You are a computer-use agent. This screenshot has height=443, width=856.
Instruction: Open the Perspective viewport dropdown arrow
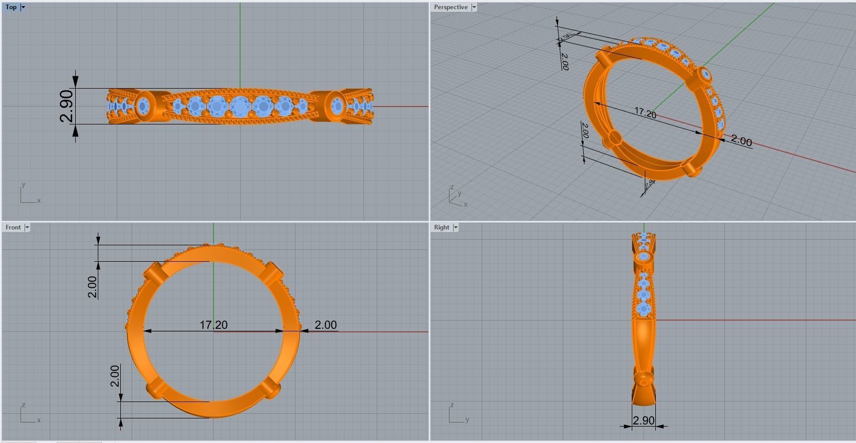pyautogui.click(x=474, y=7)
